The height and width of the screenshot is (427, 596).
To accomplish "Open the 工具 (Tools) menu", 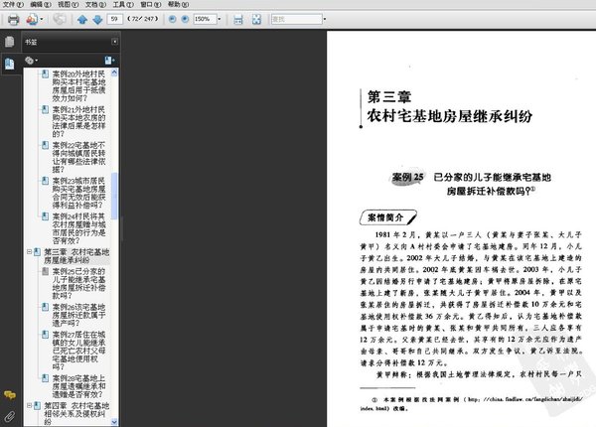I will pyautogui.click(x=123, y=5).
